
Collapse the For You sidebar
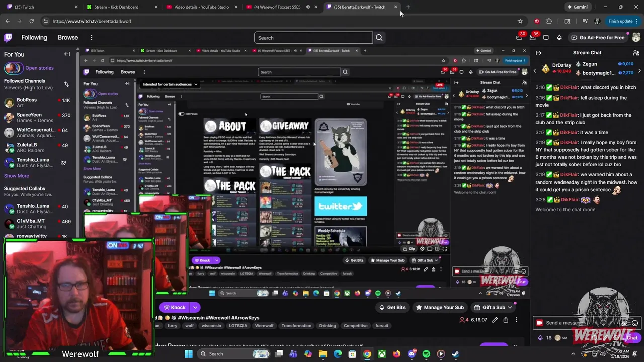(67, 54)
